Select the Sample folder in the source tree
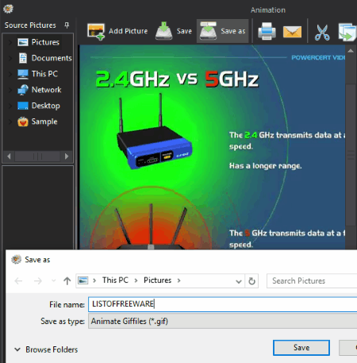357x363 pixels. (37, 122)
